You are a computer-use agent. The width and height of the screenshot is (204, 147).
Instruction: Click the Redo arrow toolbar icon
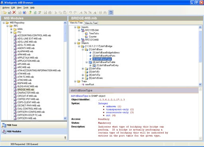coord(75,12)
